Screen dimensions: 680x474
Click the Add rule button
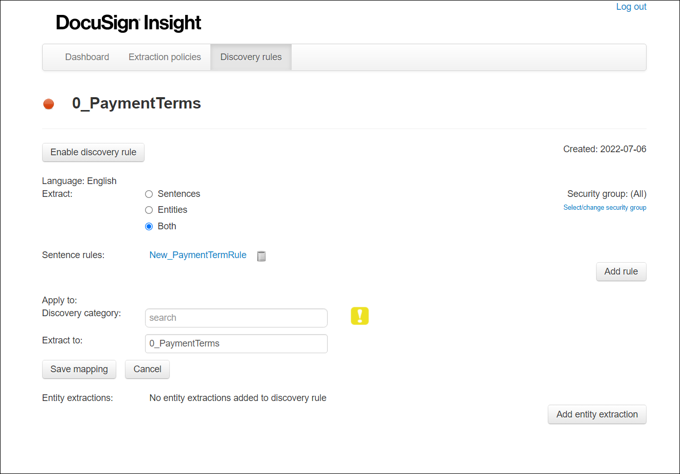[x=621, y=272]
